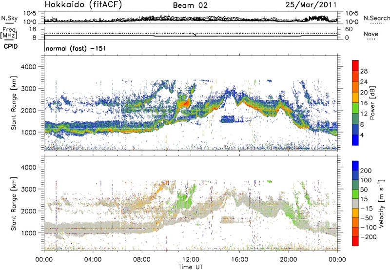Click the '12:00' time axis tick label
Screen dimensions: 390x270
point(191,260)
